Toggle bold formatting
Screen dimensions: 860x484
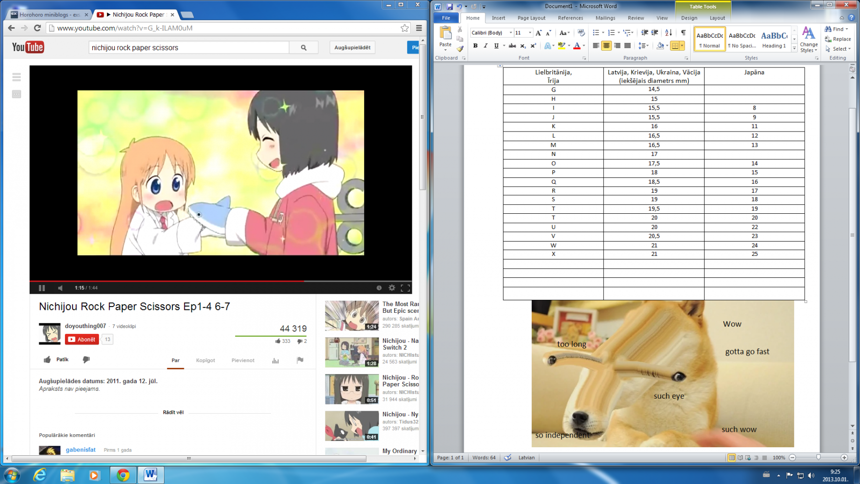475,46
